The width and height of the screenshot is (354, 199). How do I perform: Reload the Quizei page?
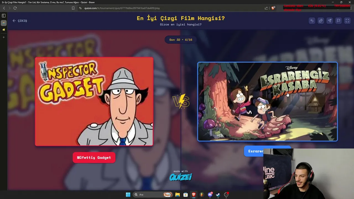click(x=15, y=8)
